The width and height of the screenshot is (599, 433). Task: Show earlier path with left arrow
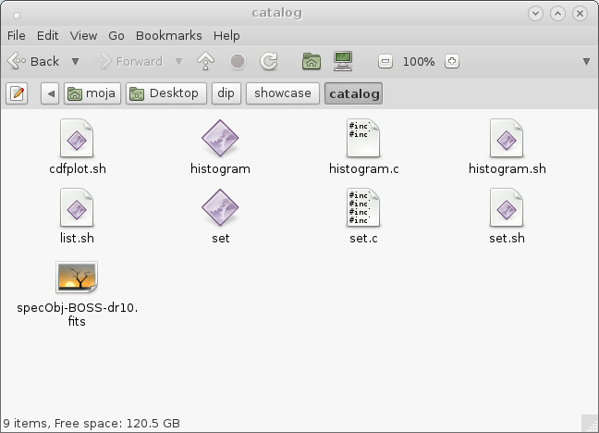(x=50, y=93)
